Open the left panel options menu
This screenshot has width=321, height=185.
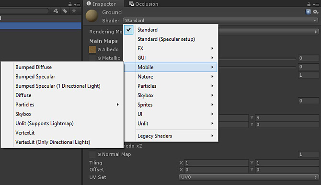coord(77,4)
